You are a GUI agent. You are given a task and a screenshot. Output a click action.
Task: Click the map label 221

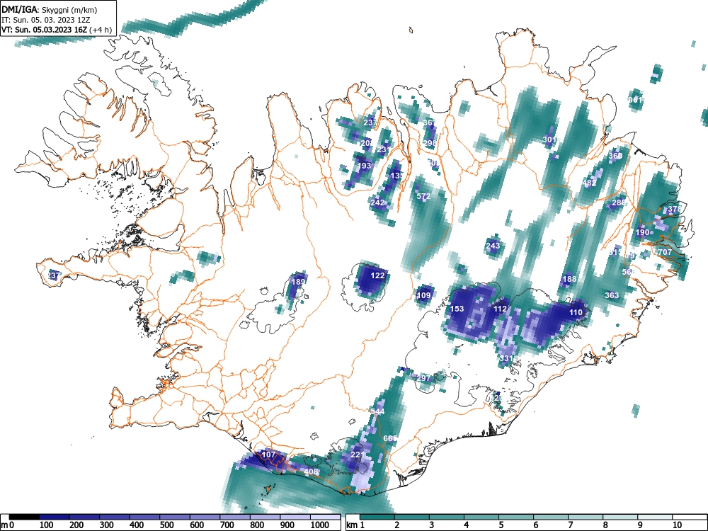click(357, 455)
